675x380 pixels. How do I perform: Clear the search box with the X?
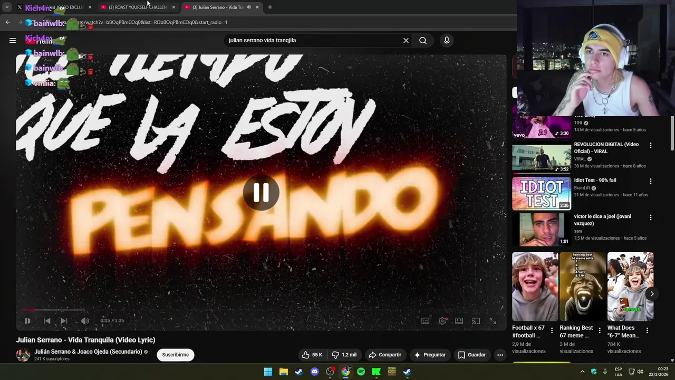[406, 40]
